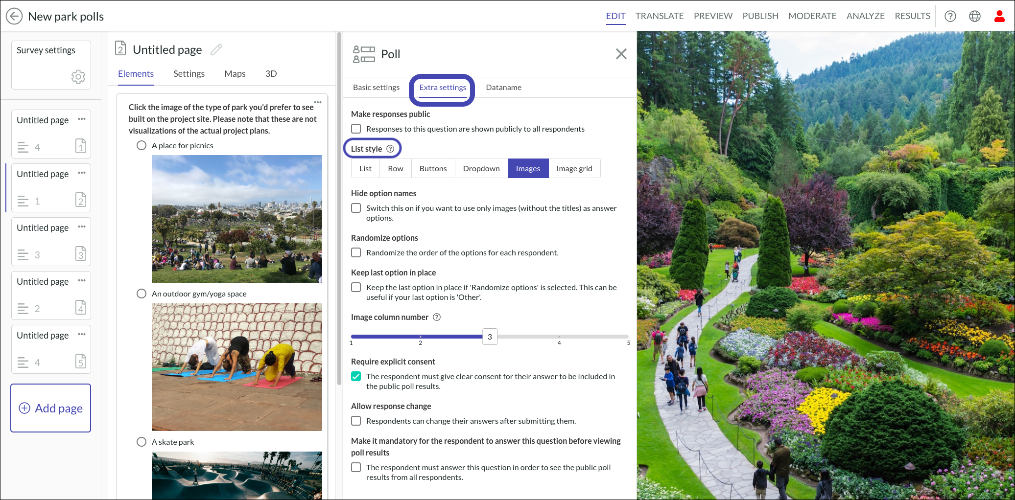Open page 3D tab
The width and height of the screenshot is (1015, 500).
click(271, 74)
